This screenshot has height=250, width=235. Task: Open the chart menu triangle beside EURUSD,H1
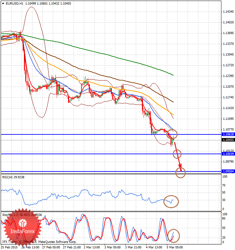(3, 3)
